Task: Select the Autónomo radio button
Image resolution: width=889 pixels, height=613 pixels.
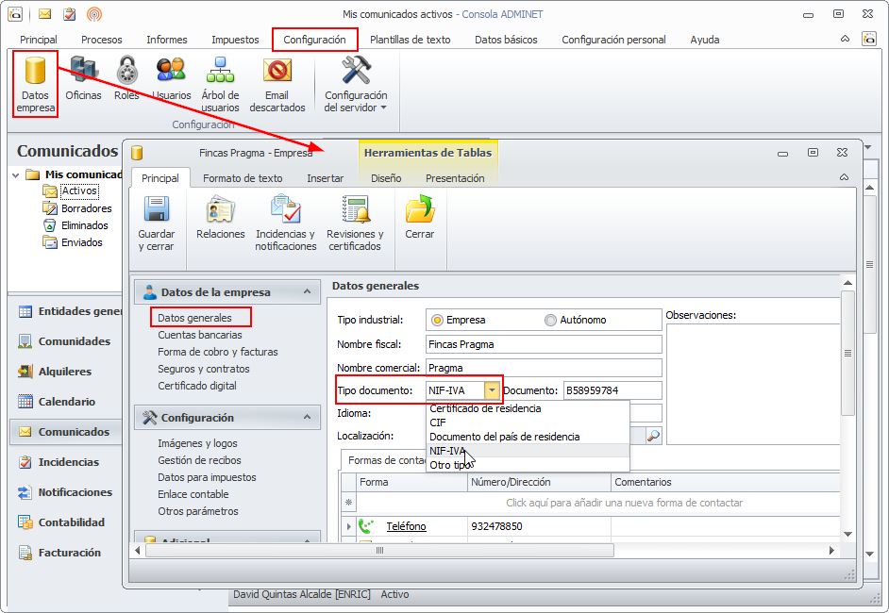Action: 550,320
